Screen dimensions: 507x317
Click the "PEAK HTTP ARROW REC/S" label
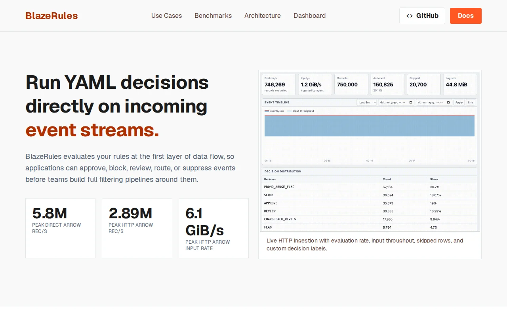(x=131, y=228)
